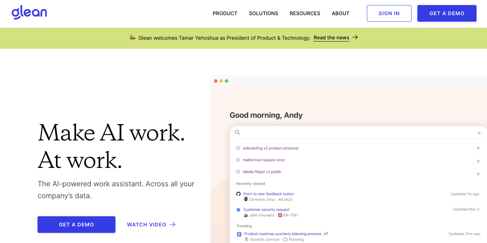Click the Good morning, Andy greeting
487x243 pixels.
pos(266,115)
